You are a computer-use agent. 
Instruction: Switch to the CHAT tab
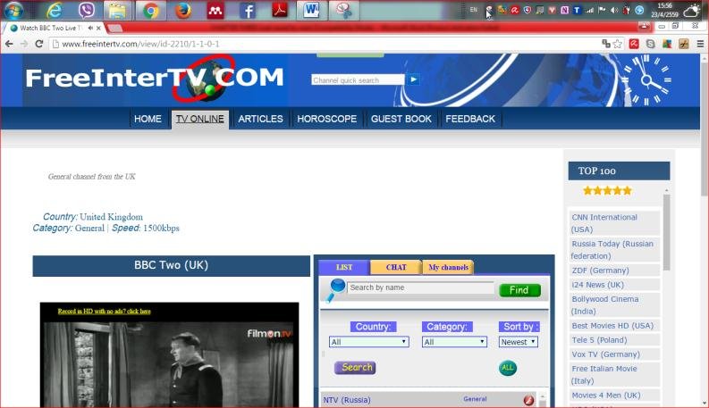pos(396,267)
